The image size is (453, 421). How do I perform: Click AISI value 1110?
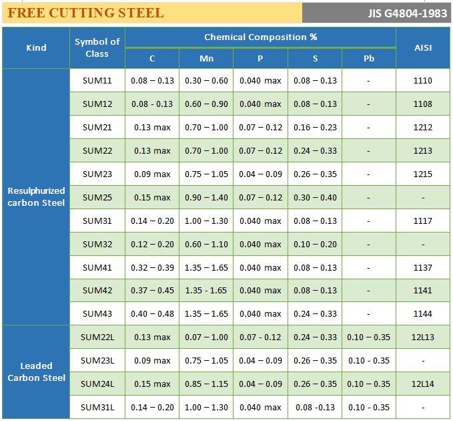tap(423, 80)
